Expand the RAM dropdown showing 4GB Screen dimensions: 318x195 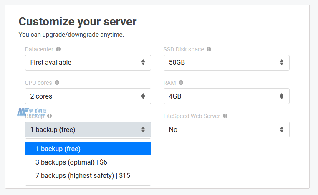coord(226,96)
